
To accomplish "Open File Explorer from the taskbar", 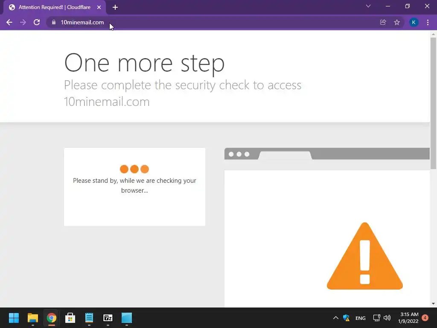I will (x=32, y=318).
